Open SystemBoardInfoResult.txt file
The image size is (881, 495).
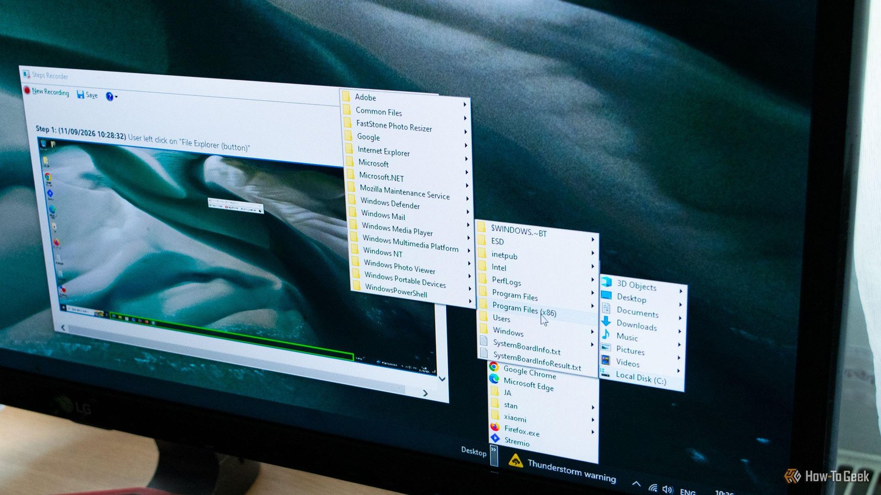coord(538,361)
